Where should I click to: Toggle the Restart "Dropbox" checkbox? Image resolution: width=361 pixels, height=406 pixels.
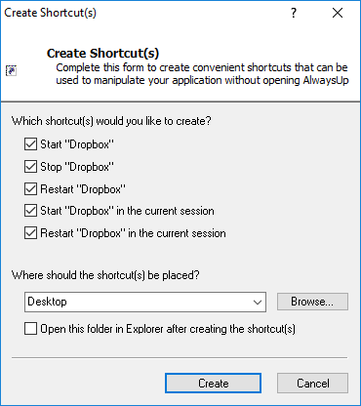click(x=30, y=188)
